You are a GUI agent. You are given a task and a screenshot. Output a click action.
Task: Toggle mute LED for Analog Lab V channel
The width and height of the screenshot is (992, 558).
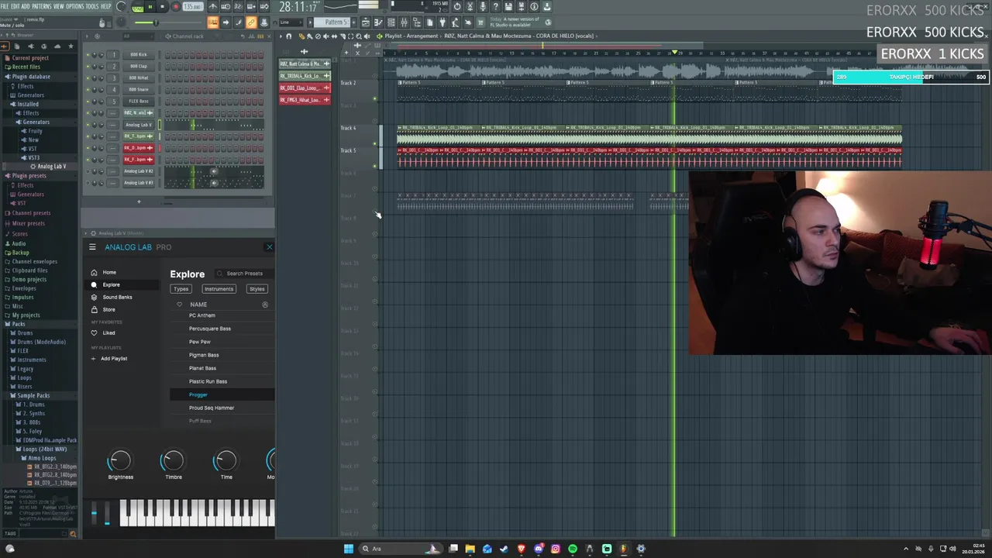tap(88, 125)
